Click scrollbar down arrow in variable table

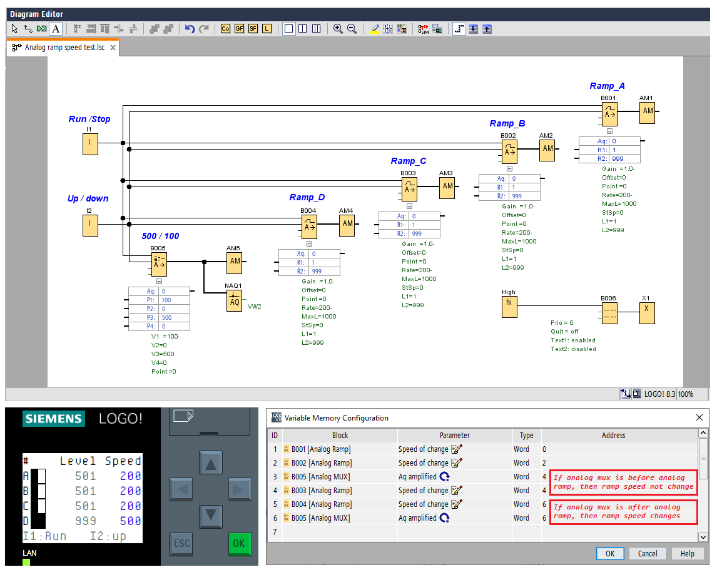(703, 537)
